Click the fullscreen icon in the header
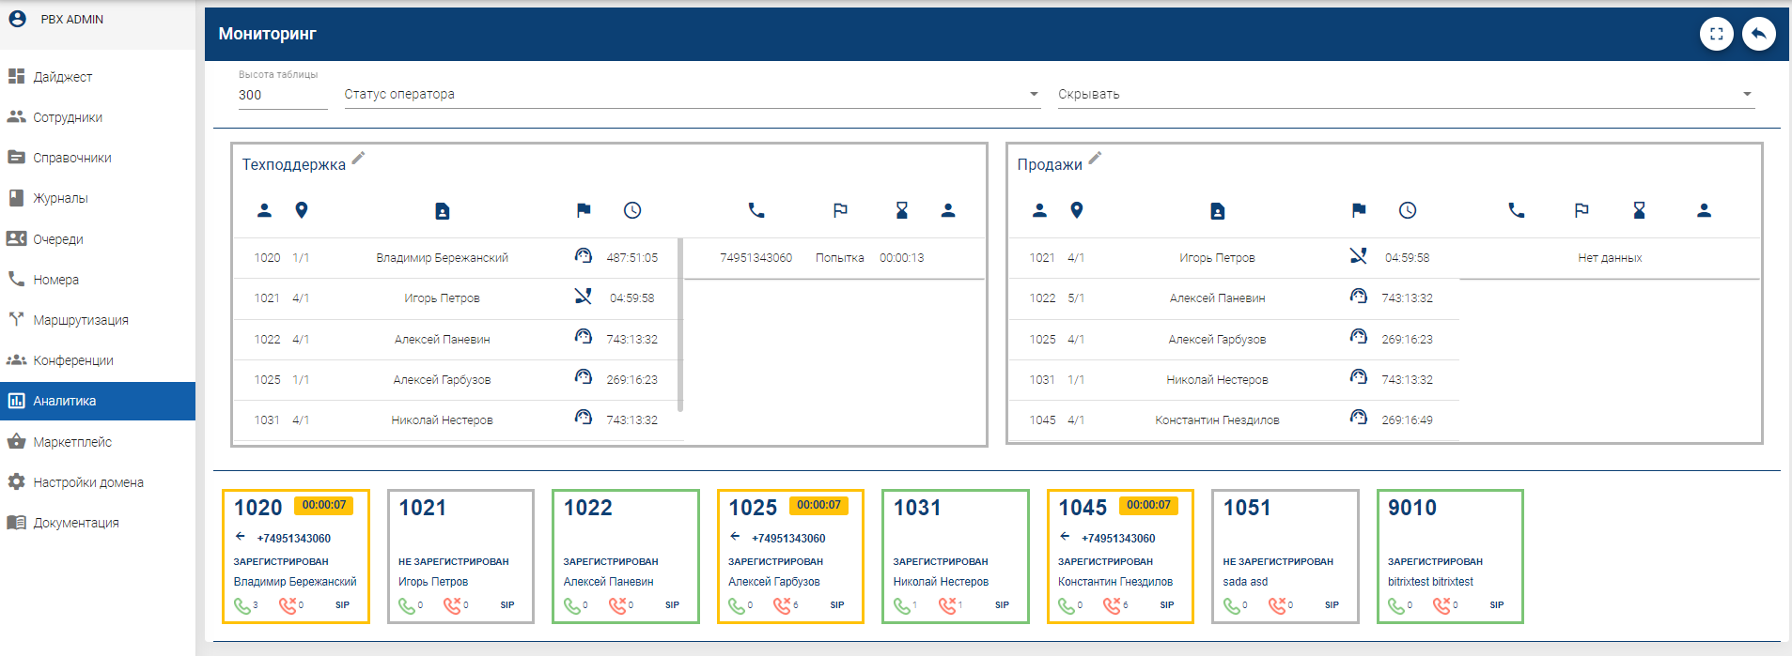 tap(1716, 35)
